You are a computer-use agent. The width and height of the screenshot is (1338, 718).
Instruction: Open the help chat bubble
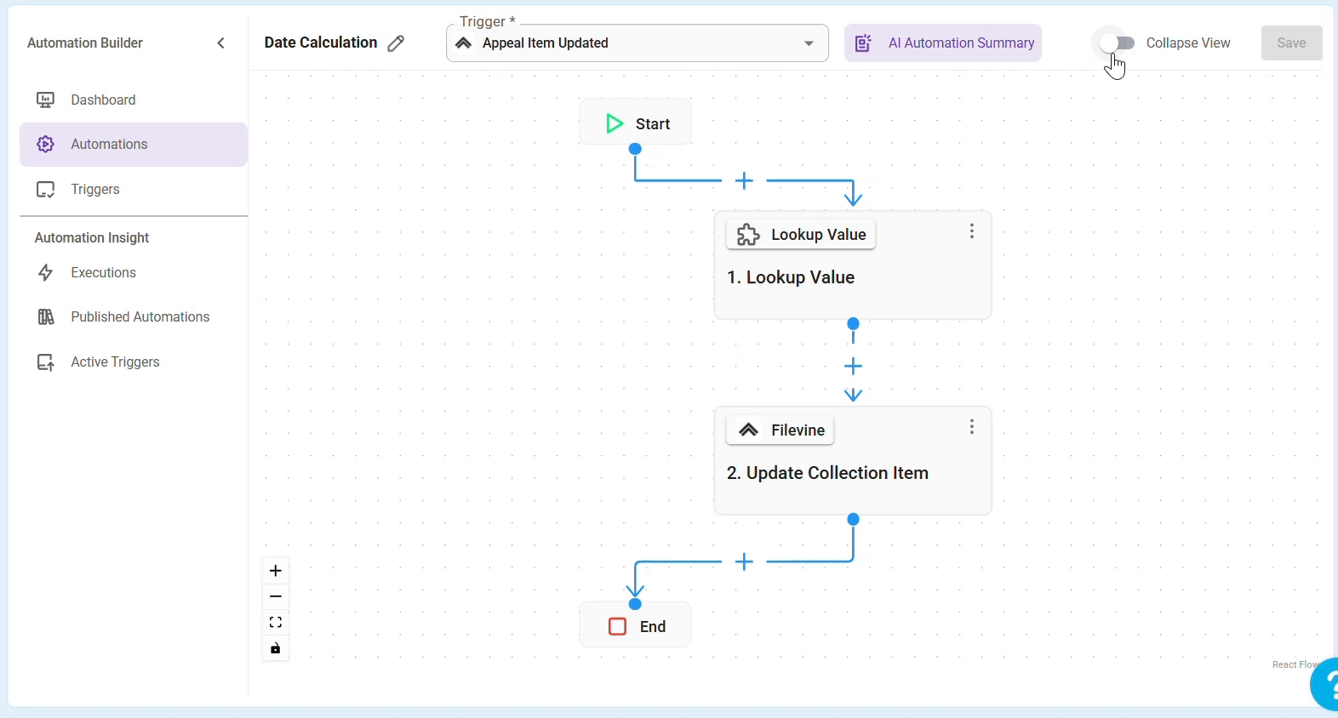coord(1324,684)
